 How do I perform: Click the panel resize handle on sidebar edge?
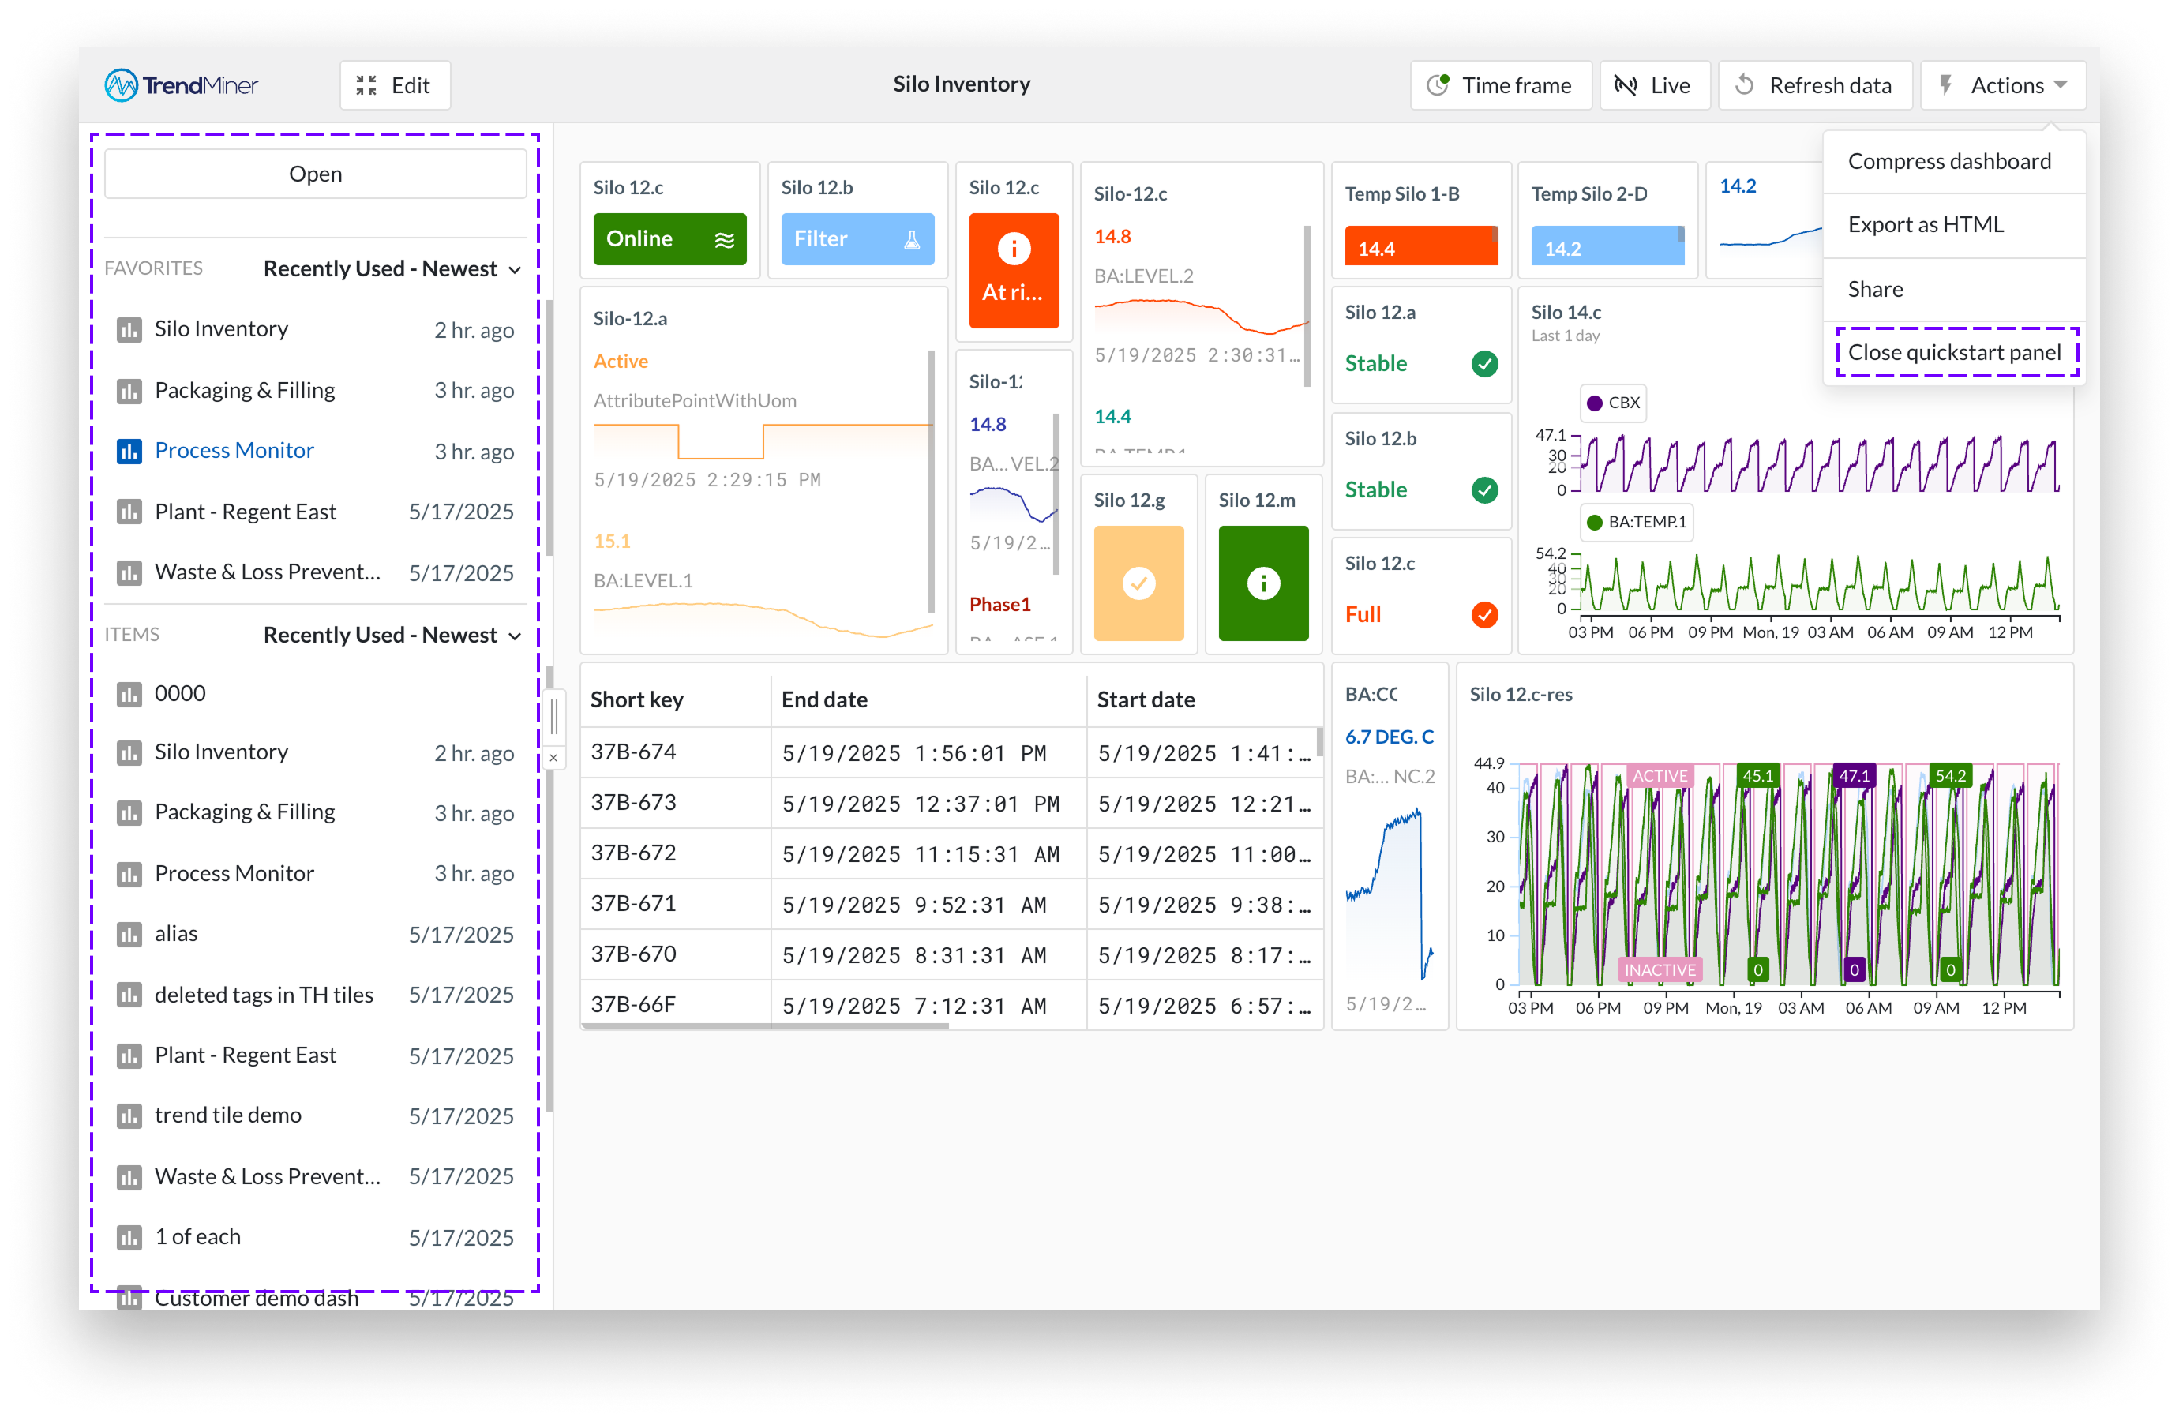click(x=554, y=716)
